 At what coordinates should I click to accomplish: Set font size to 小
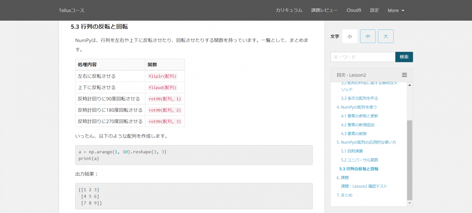point(350,36)
